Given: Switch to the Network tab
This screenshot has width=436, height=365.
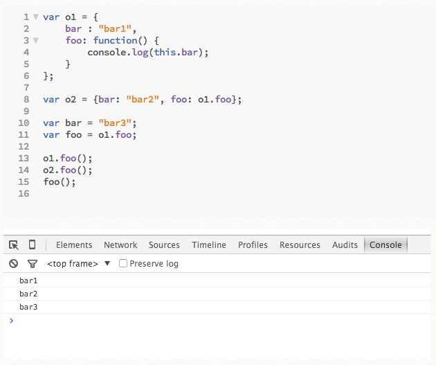Looking at the screenshot, I should click(x=120, y=244).
